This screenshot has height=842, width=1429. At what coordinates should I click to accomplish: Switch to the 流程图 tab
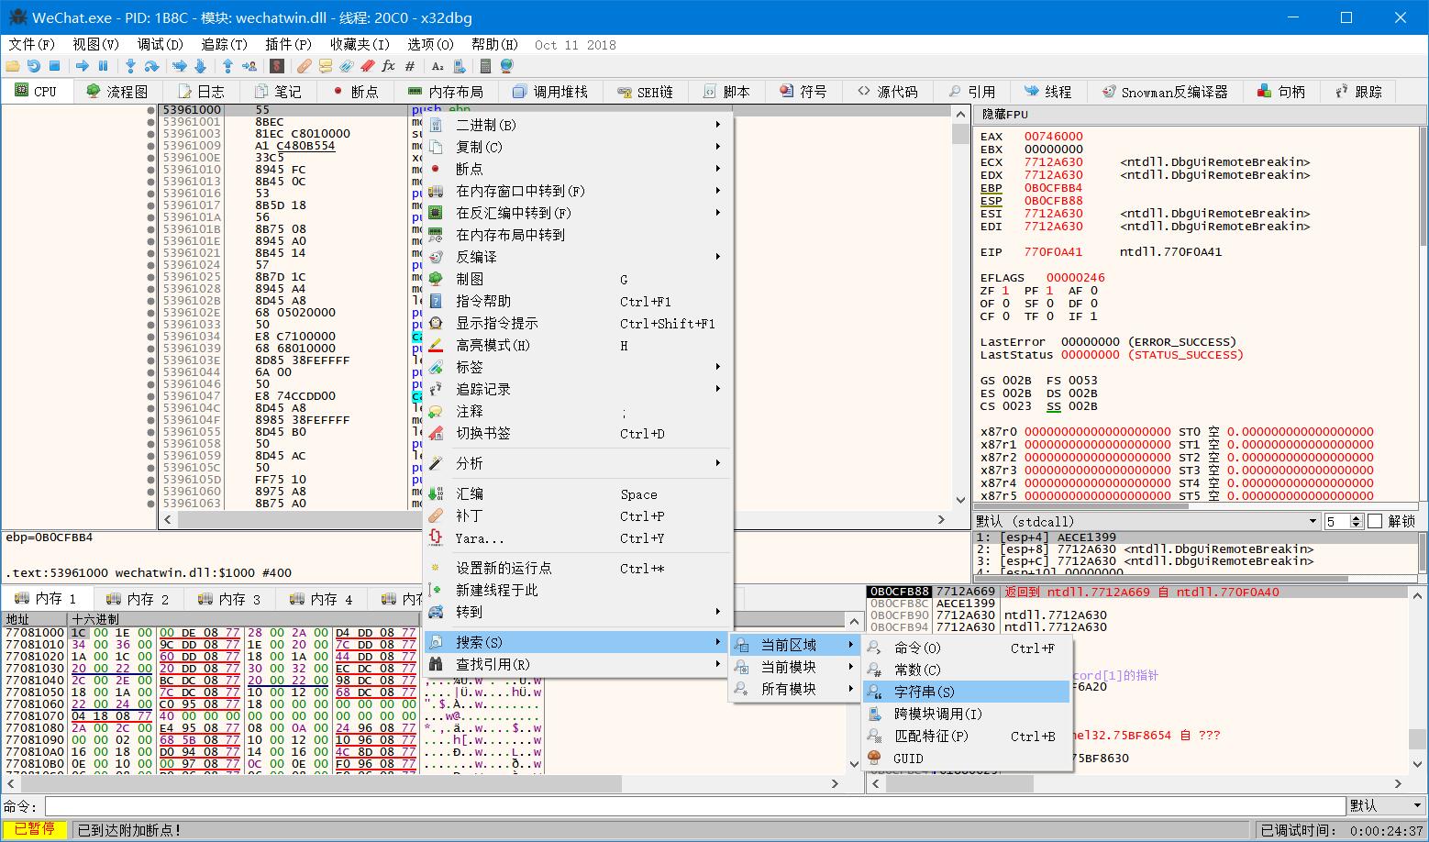tap(117, 92)
